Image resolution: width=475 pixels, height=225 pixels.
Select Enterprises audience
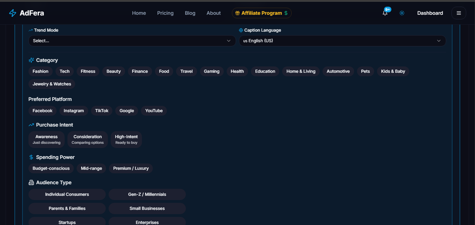(x=147, y=221)
